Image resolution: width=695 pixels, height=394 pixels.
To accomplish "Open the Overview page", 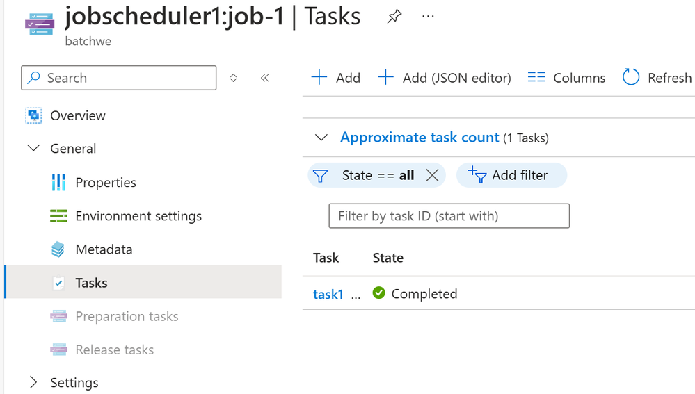I will (78, 115).
